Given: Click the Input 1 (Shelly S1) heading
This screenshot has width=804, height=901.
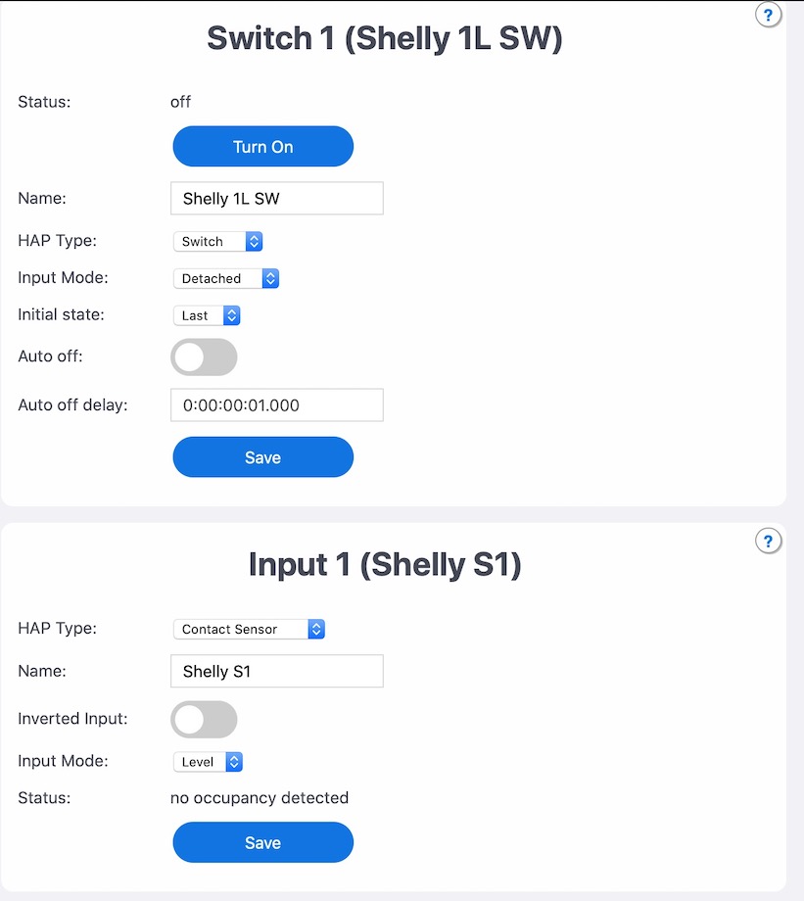Looking at the screenshot, I should pyautogui.click(x=382, y=565).
